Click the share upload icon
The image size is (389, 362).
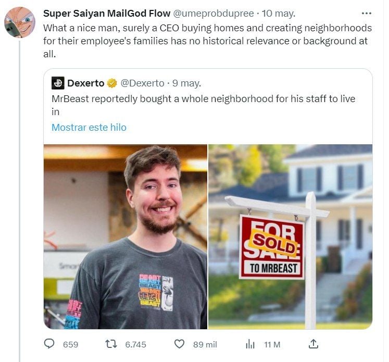click(313, 344)
